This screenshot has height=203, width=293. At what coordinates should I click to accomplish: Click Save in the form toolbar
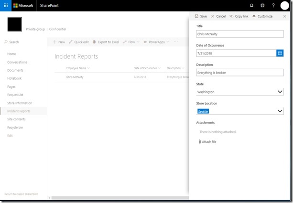[201, 16]
